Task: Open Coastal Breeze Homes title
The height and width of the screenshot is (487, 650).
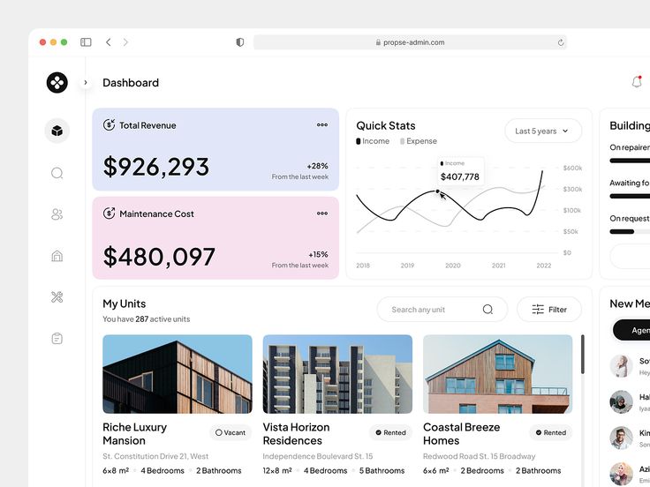Action: [461, 433]
